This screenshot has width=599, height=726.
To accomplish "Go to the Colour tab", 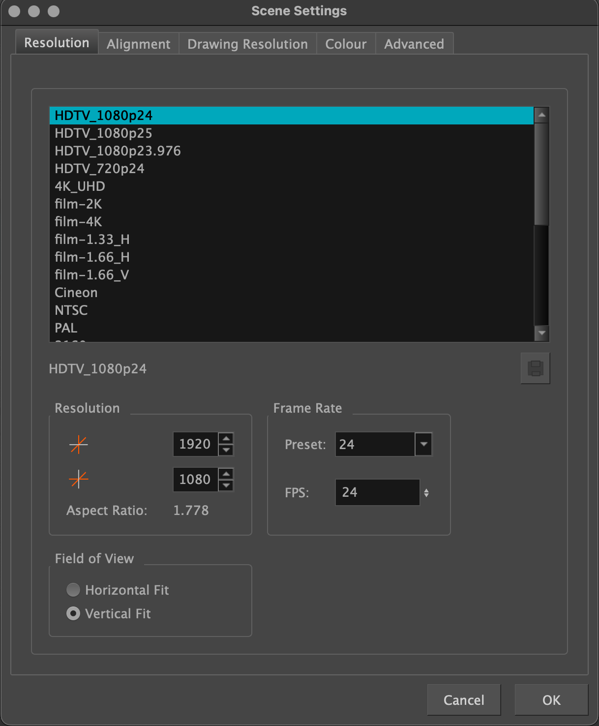I will tap(346, 44).
